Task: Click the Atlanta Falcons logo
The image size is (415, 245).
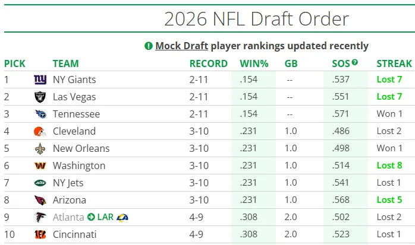Action: point(40,217)
